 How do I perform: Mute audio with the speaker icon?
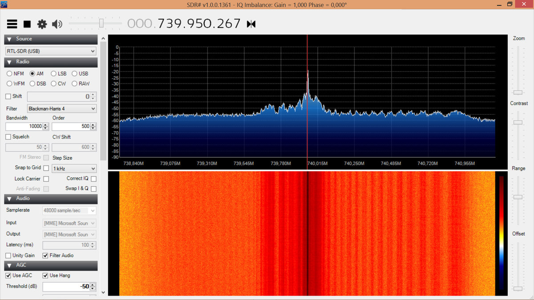click(57, 24)
